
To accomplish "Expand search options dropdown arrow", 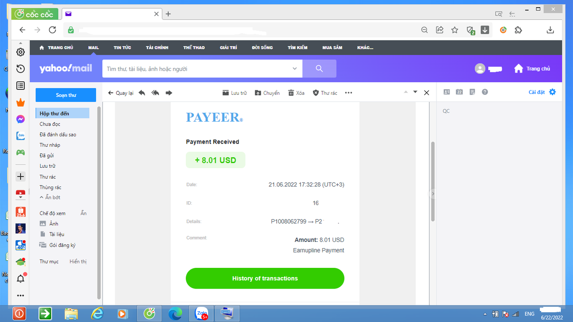I will (295, 68).
